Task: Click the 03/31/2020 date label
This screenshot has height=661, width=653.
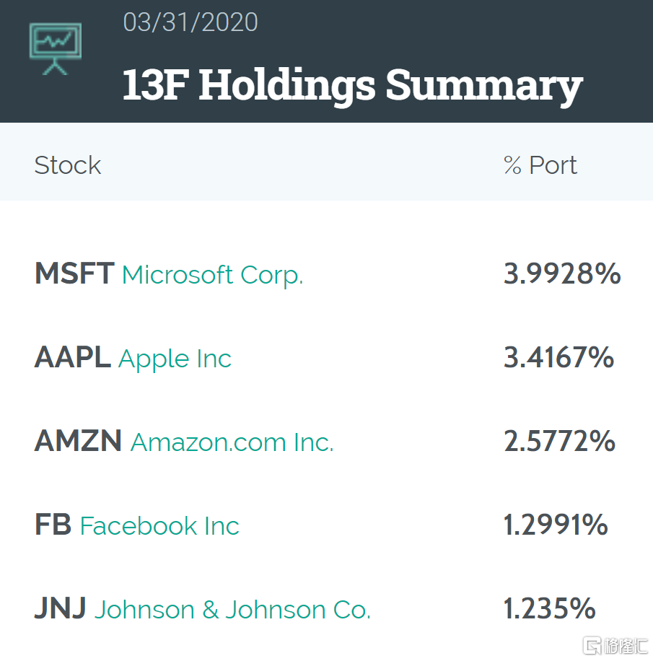Action: (x=190, y=22)
